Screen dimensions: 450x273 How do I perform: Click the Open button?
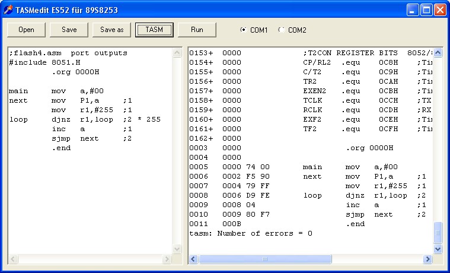26,30
